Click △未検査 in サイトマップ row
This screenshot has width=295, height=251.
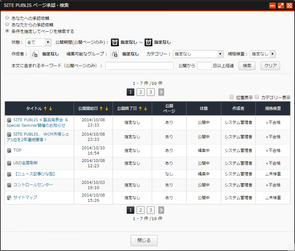coord(273,198)
